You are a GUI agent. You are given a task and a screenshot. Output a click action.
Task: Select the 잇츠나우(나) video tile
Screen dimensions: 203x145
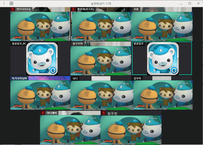[x=40, y=24]
